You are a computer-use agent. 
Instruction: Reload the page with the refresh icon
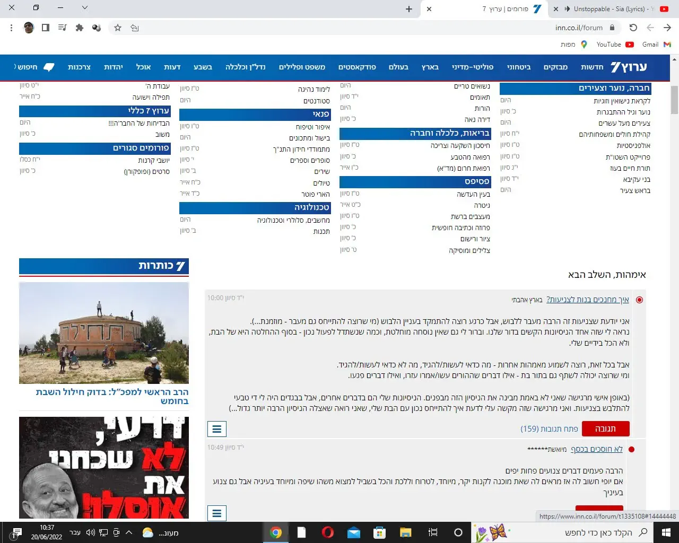pyautogui.click(x=633, y=28)
